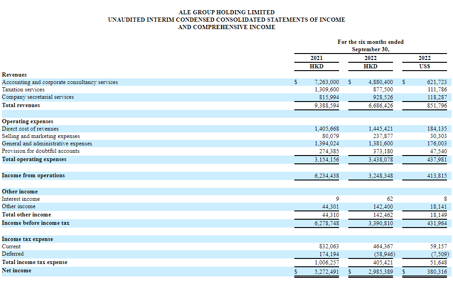This screenshot has width=453, height=282.
Task: Select the 'Taxation services' row label
Action: [23, 90]
